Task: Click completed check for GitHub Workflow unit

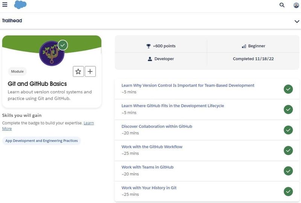Action: point(288,150)
